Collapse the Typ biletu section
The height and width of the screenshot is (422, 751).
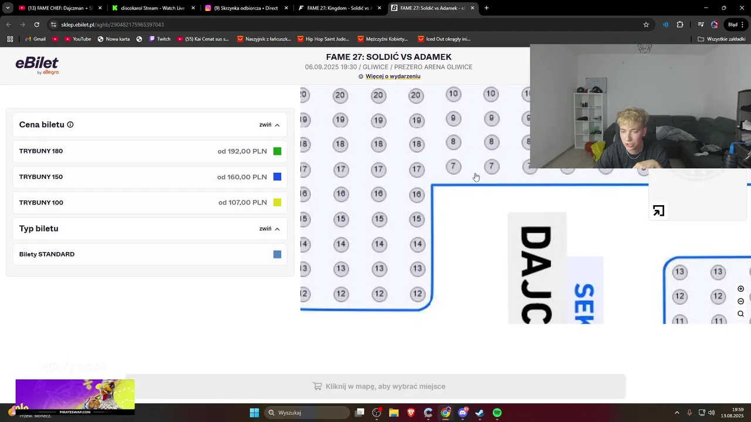click(x=269, y=229)
